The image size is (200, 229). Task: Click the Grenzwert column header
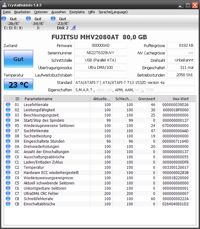click(146, 99)
